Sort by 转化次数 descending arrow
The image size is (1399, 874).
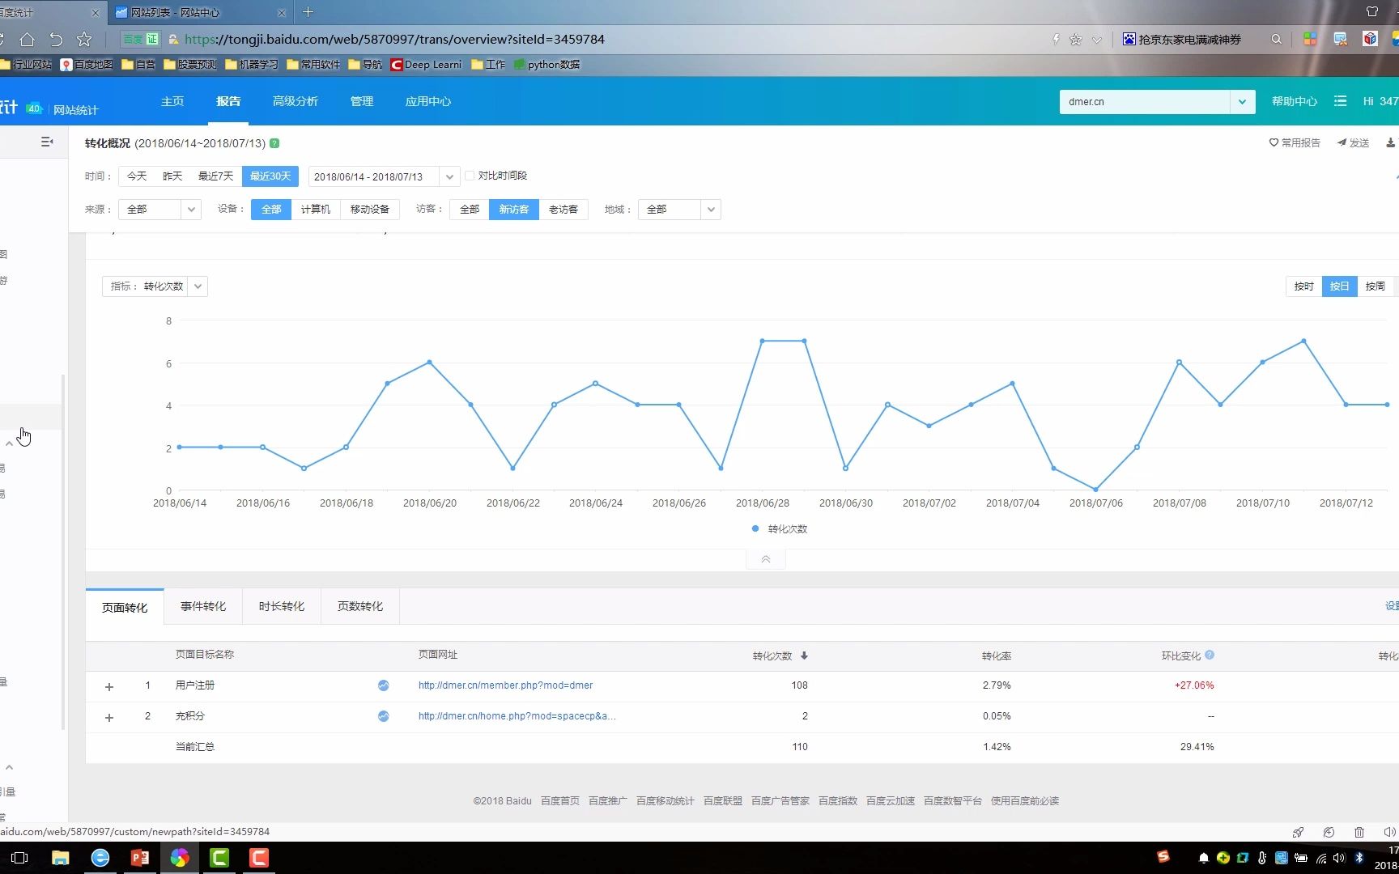pos(804,655)
